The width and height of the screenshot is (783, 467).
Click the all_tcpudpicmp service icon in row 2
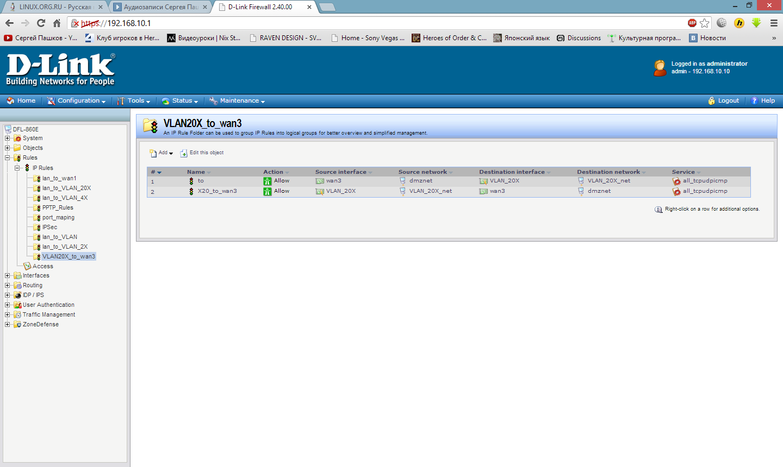[x=676, y=192]
